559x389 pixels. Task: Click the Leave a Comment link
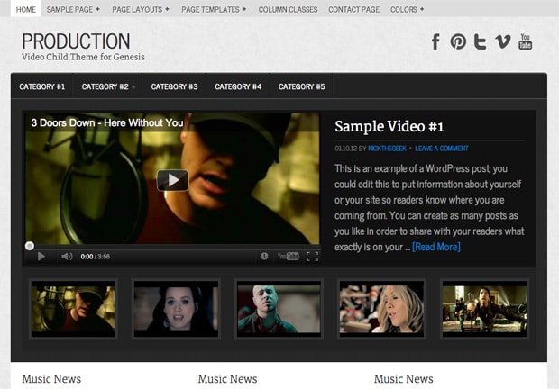[442, 149]
